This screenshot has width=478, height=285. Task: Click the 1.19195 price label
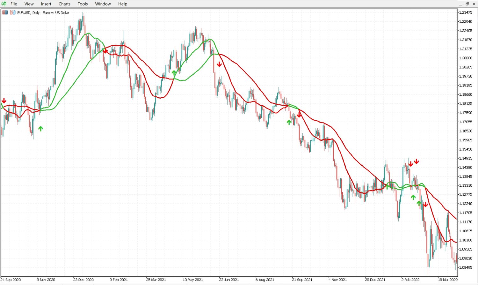click(x=466, y=86)
